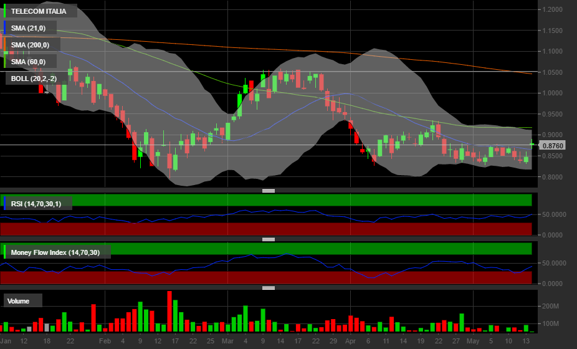Click the Feb date axis label
This screenshot has width=577, height=349.
tap(105, 341)
